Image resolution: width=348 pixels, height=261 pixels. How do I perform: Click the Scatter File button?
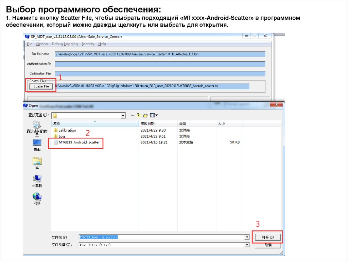[x=41, y=86]
